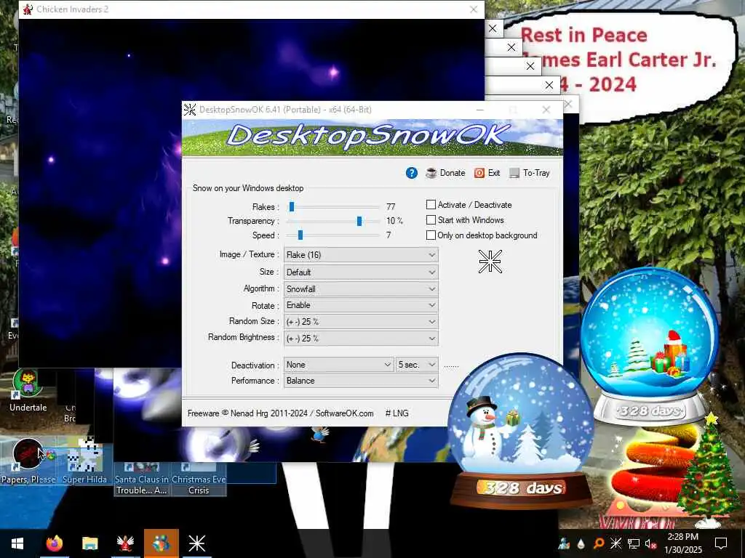Open the blue question mark help icon
The width and height of the screenshot is (745, 558).
click(x=412, y=173)
